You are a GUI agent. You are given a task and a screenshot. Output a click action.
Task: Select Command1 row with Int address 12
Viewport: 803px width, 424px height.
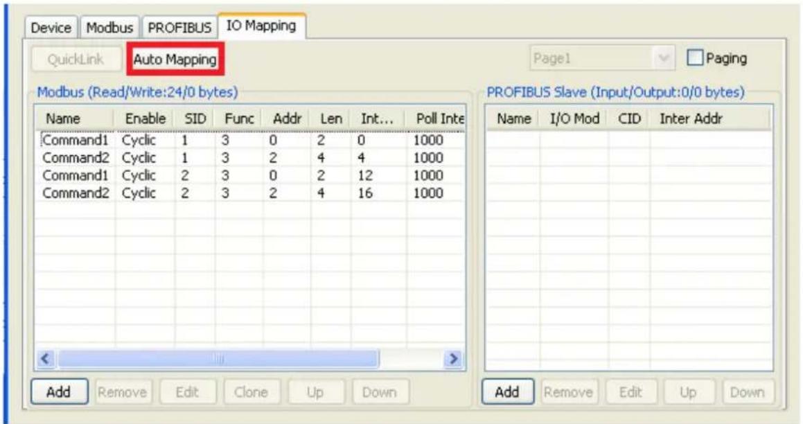250,175
